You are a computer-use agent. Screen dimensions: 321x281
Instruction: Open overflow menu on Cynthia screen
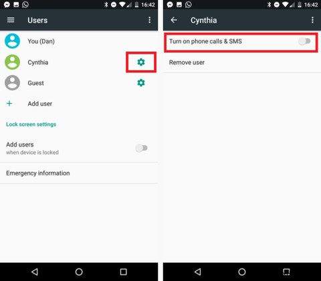click(x=312, y=20)
